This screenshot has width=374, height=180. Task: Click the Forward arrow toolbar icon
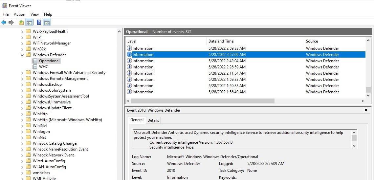[11, 23]
